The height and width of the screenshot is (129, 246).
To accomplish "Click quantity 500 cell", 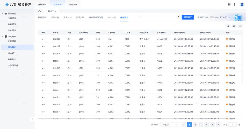I will [98, 90].
